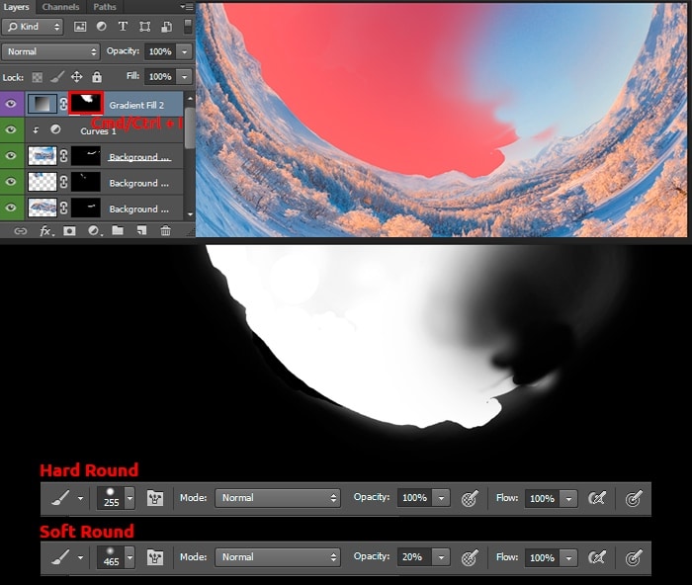This screenshot has height=585, width=692.
Task: Create a new layer
Action: pyautogui.click(x=141, y=230)
